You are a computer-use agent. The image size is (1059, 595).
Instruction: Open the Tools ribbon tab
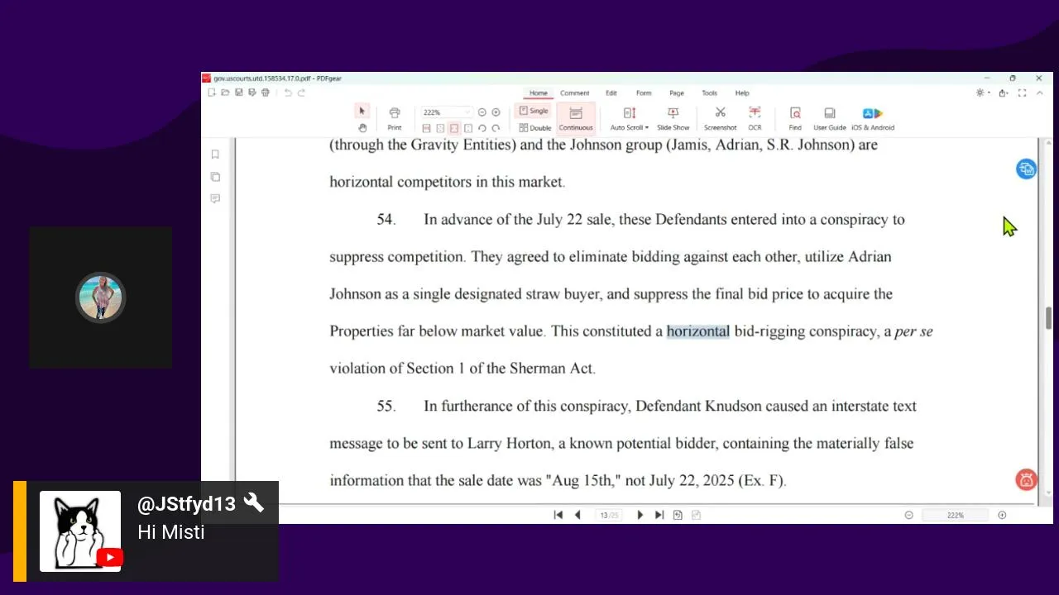point(710,93)
